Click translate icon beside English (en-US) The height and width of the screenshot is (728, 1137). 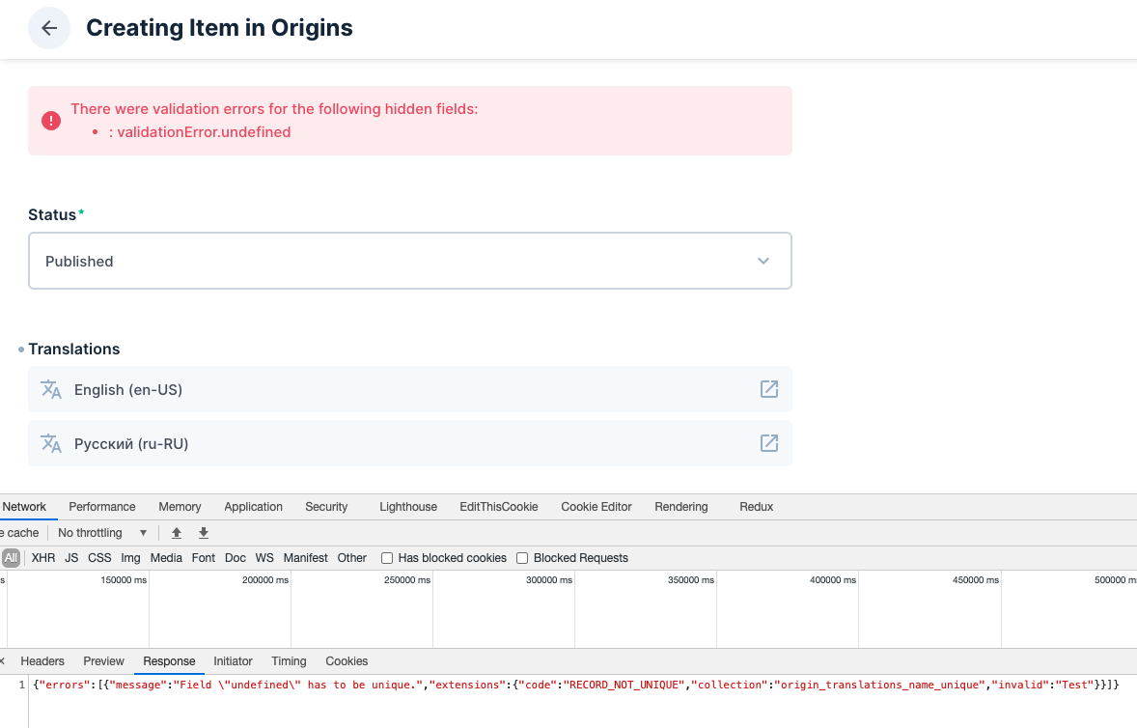tap(51, 389)
